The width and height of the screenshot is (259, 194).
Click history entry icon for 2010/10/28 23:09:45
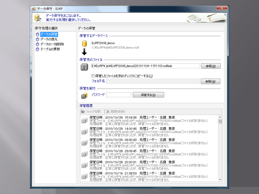[84, 154]
